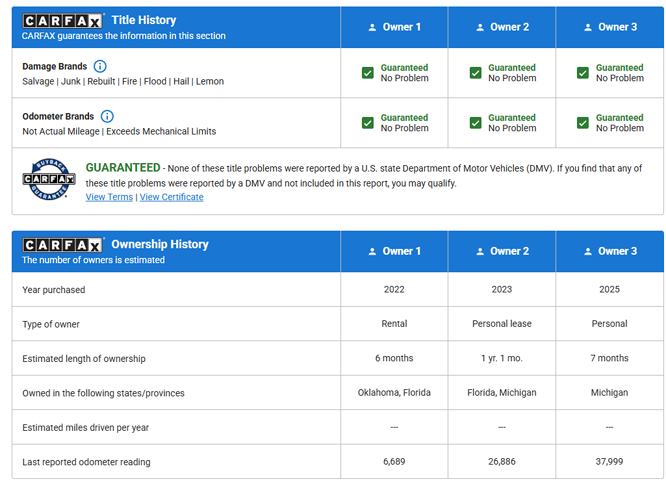Open the Odometer Brands info icon

tap(107, 116)
